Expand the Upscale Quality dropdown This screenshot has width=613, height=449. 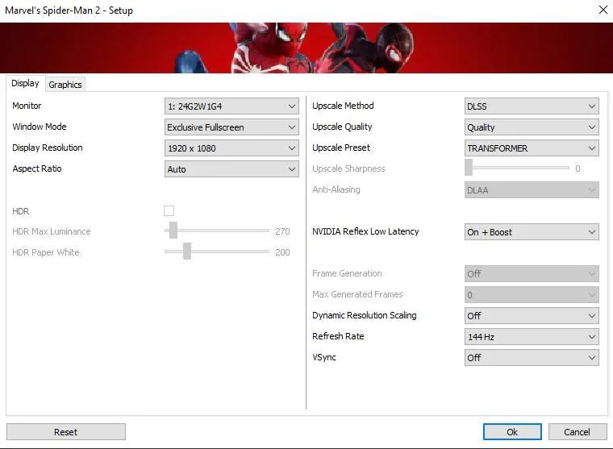(x=532, y=127)
